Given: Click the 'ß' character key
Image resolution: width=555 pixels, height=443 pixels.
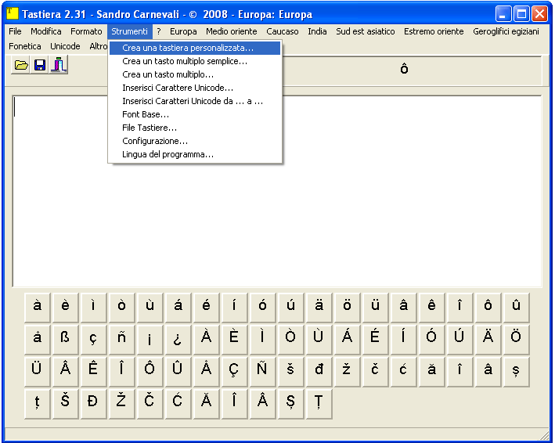Looking at the screenshot, I should click(x=65, y=339).
